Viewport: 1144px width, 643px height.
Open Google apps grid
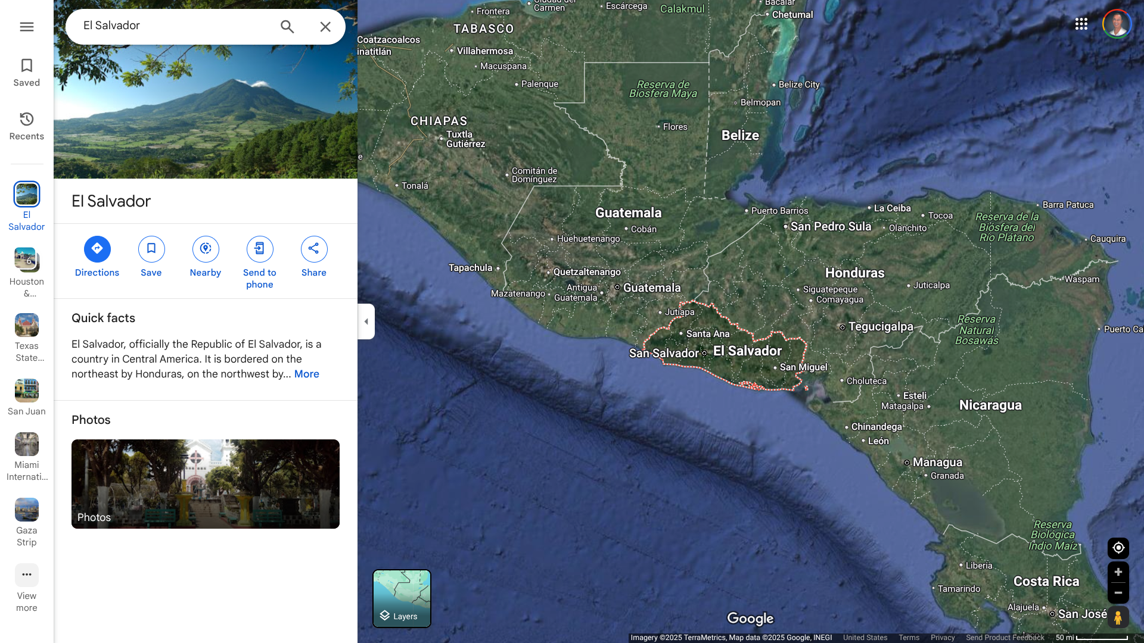point(1081,24)
